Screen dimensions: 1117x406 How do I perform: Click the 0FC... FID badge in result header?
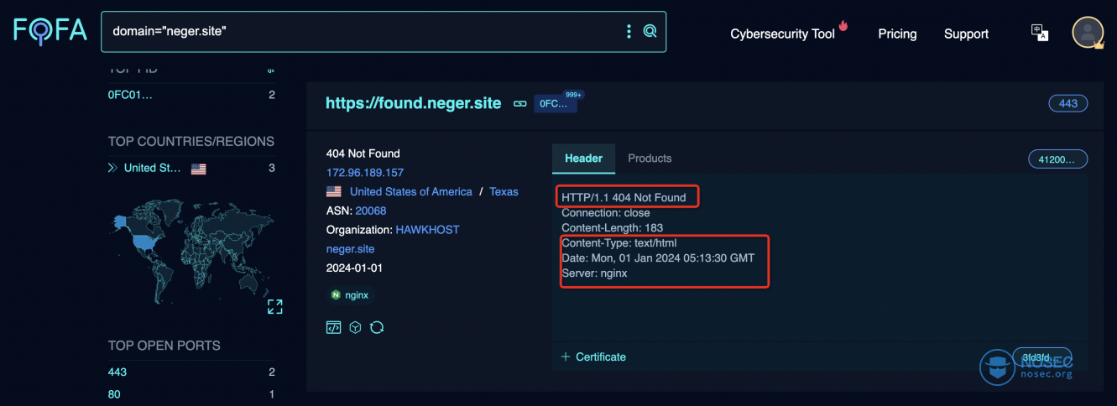(x=555, y=104)
